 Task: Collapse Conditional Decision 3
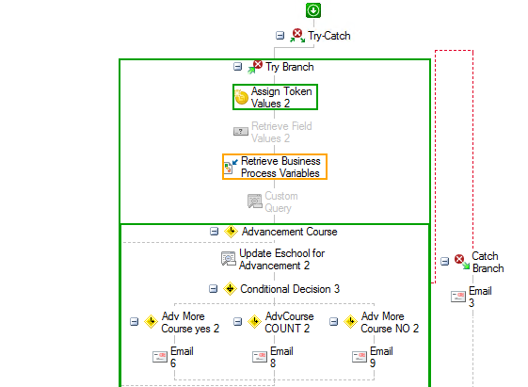(213, 289)
